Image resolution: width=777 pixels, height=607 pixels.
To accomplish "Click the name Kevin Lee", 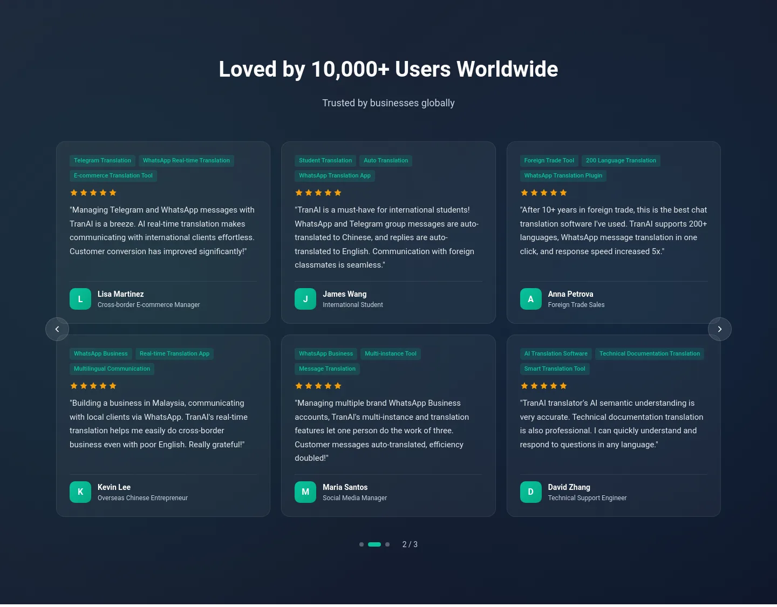I will [x=114, y=487].
